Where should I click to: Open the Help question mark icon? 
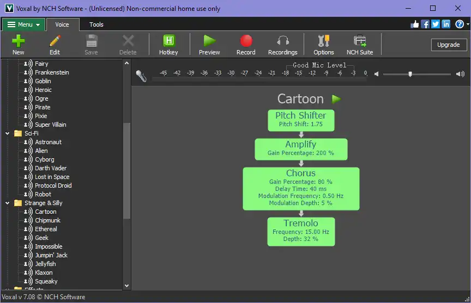pos(460,24)
